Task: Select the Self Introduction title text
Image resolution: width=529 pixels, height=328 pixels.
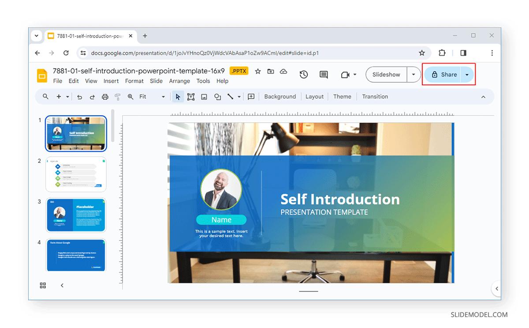Action: (340, 199)
